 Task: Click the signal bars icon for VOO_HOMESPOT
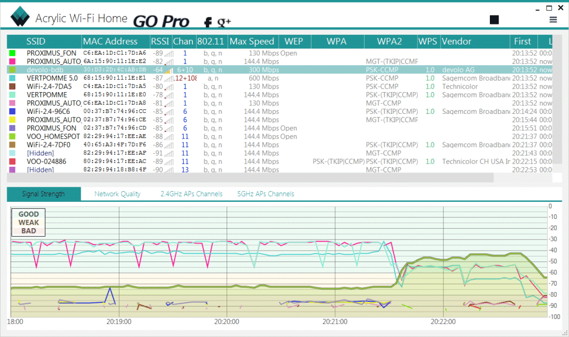(169, 137)
